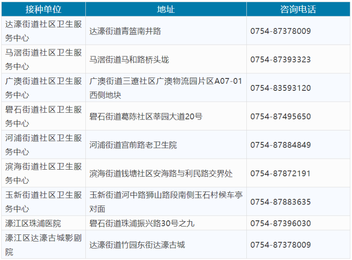Select address 礐石街道葛陈社区莘园大道20号
The height and width of the screenshot is (260, 352).
point(146,117)
